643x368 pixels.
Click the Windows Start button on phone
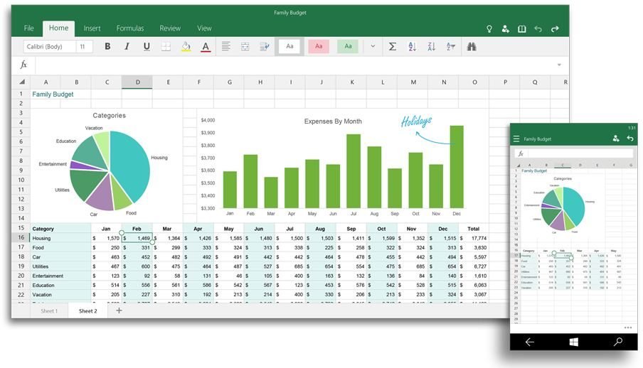point(574,342)
